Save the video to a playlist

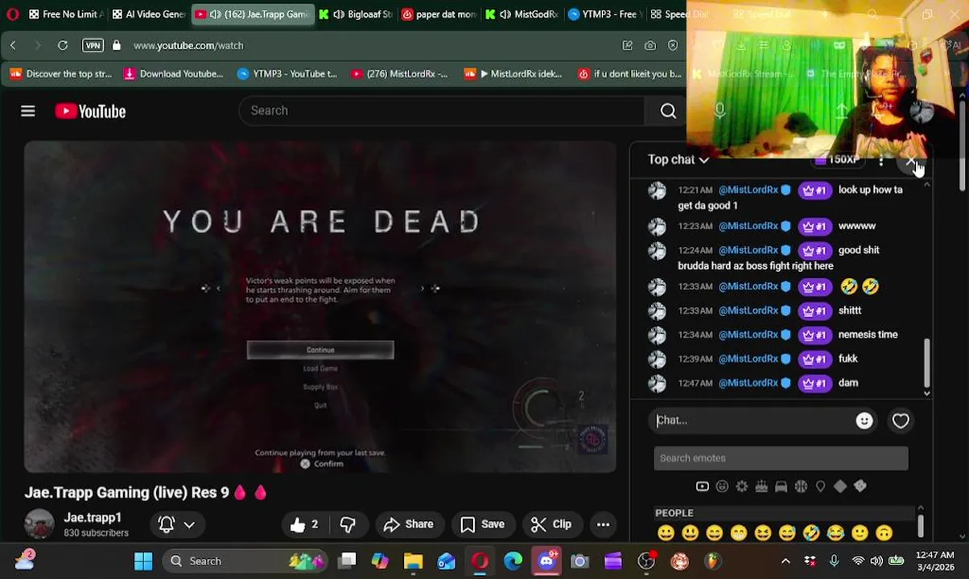coord(483,524)
